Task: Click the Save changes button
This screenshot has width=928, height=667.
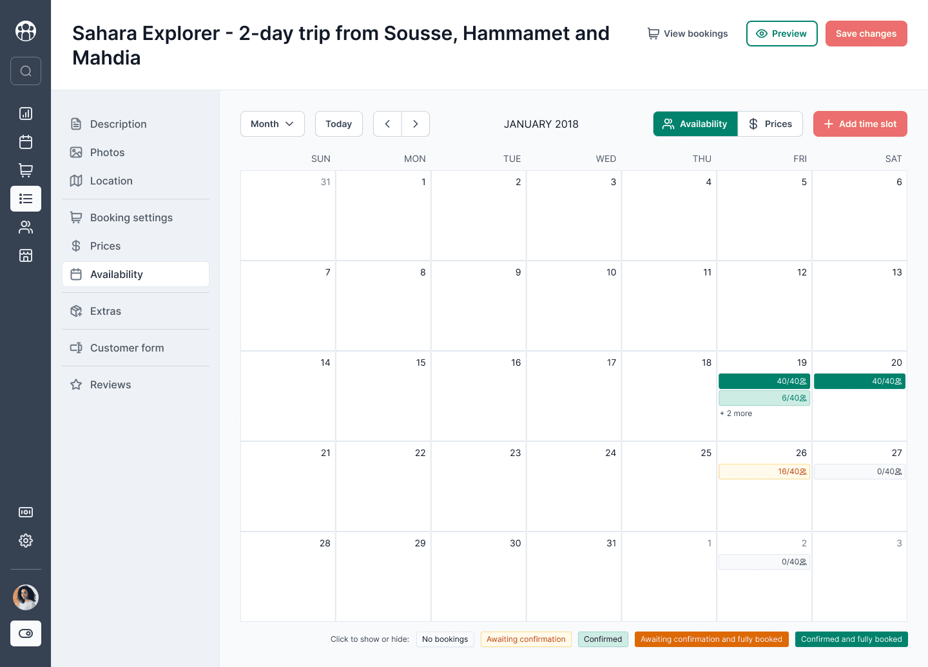Action: [x=866, y=34]
